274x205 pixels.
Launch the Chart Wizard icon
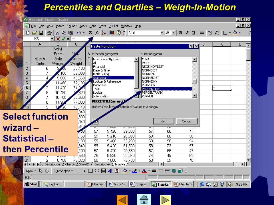click(112, 32)
